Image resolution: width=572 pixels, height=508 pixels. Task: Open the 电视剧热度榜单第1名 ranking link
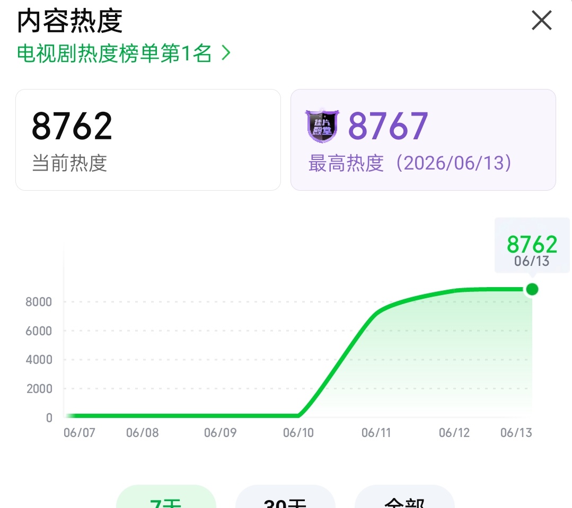coord(124,54)
